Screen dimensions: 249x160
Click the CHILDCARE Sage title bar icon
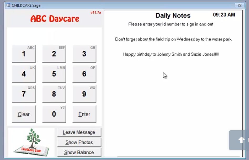[8, 5]
